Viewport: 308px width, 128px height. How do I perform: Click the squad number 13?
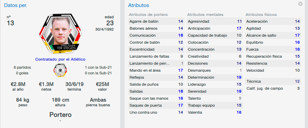pos(10,23)
